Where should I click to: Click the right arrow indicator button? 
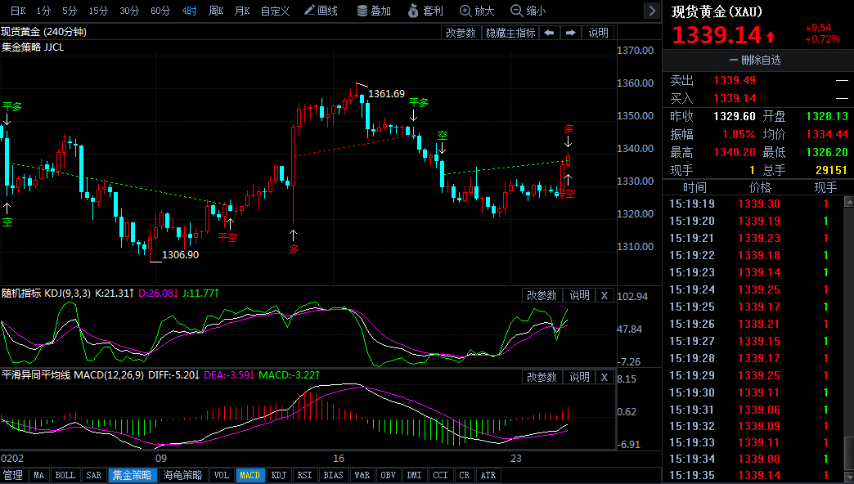(x=570, y=33)
